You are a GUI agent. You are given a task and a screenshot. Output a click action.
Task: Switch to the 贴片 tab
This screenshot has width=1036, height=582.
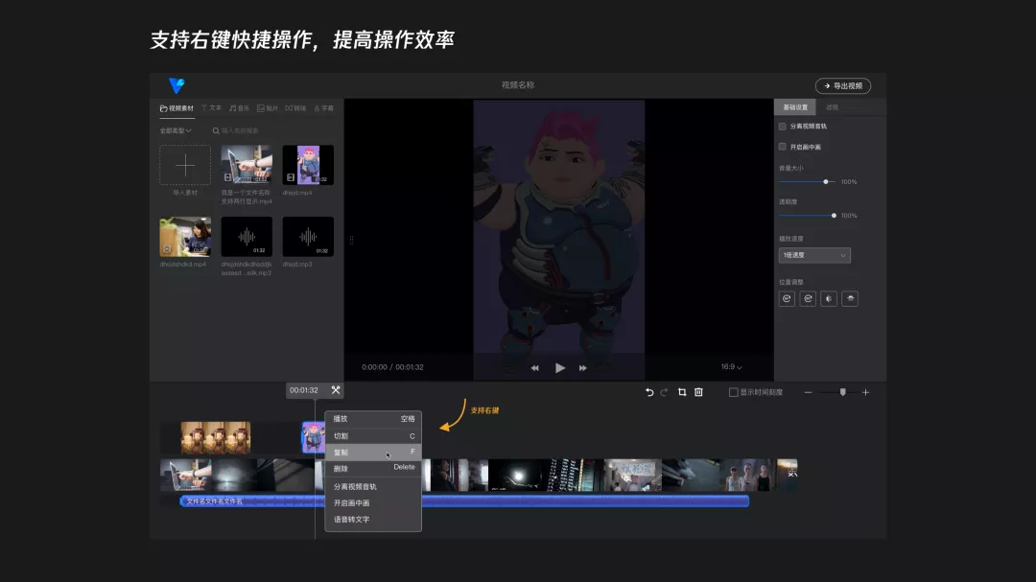coord(268,108)
